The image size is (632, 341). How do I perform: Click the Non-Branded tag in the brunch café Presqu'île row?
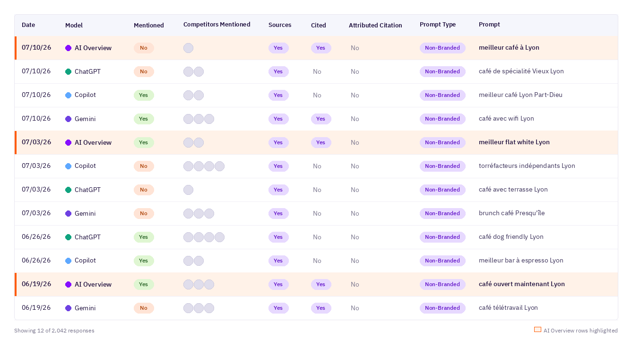click(442, 213)
